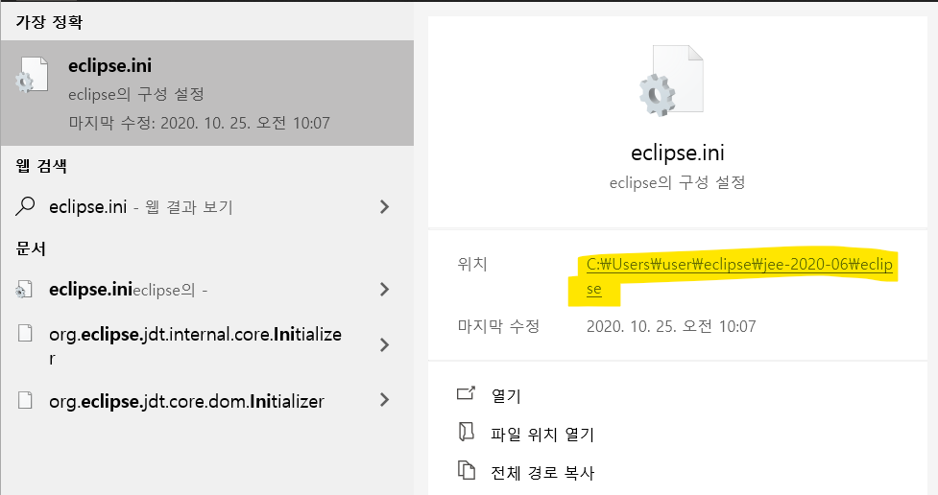Click the 문서 section header
Screen dimensions: 938x495
31,248
